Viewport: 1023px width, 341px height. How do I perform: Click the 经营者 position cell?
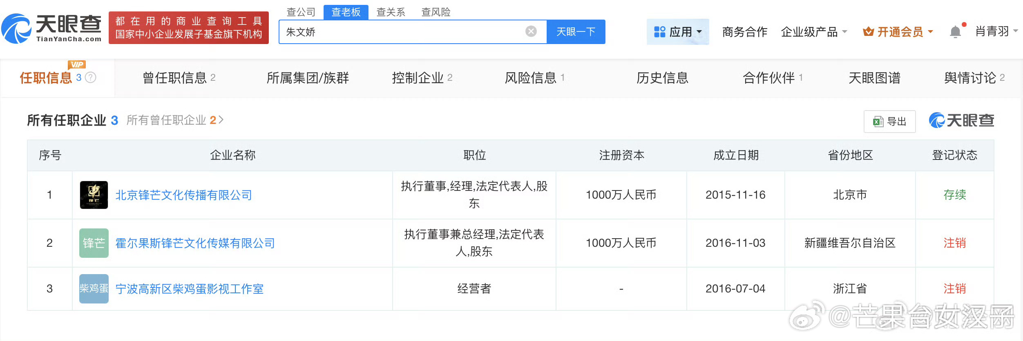pos(474,289)
